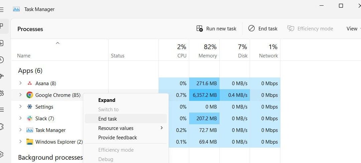The height and width of the screenshot is (163, 361).
Task: Choose Expand from the context menu
Action: (107, 100)
